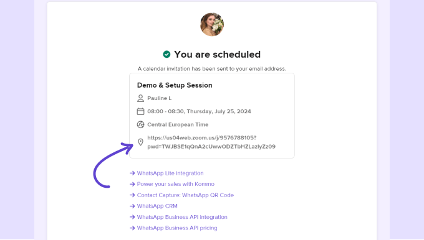Click the Demo & Setup Session title
Viewport: 424px width, 240px height.
click(x=175, y=85)
